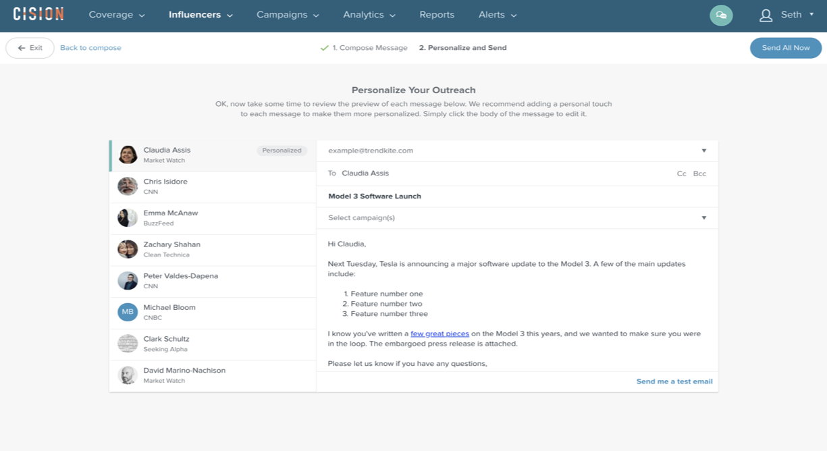Expand the Seth account dropdown

point(811,15)
